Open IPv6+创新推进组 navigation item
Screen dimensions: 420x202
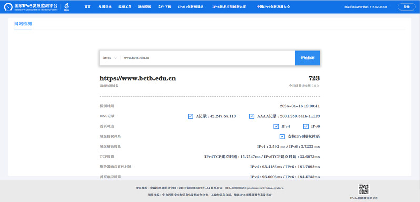pos(191,7)
